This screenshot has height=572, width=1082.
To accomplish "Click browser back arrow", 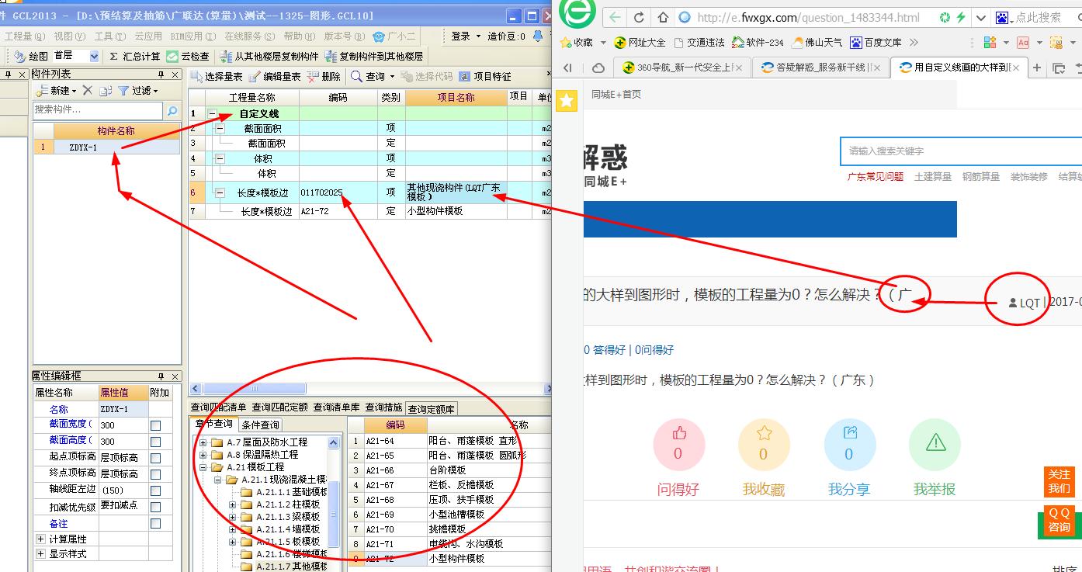I will [615, 17].
